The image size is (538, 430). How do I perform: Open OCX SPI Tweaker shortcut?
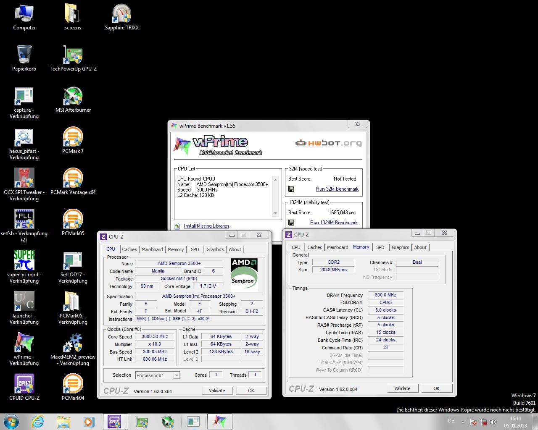[x=24, y=185]
